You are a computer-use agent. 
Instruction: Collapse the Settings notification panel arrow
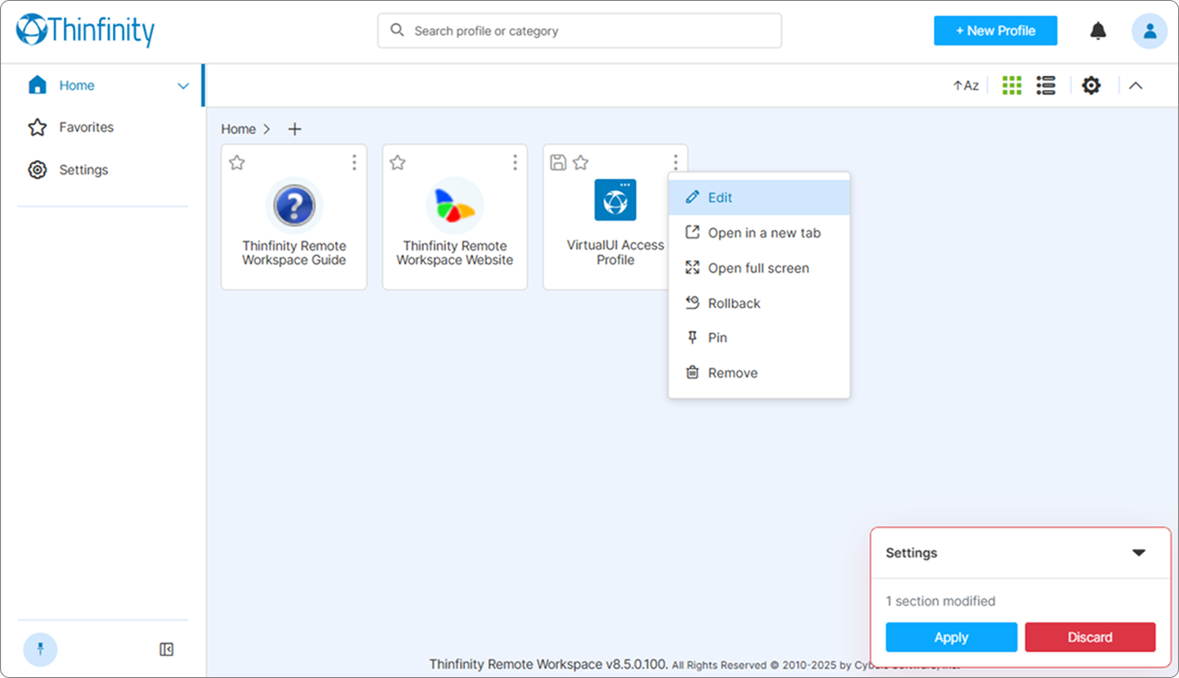(1139, 553)
